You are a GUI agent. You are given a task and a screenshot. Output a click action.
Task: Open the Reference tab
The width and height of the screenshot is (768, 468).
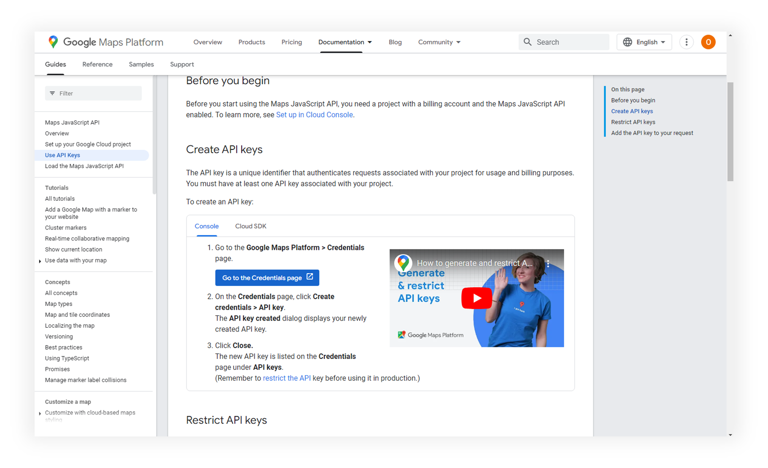click(97, 64)
